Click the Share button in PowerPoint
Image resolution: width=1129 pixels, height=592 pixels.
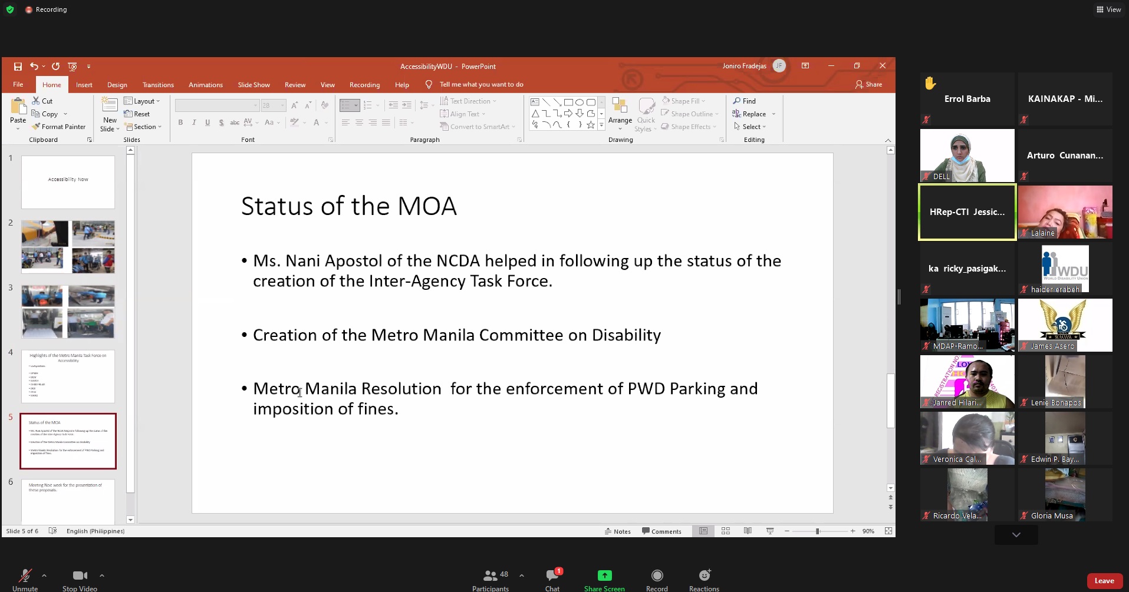point(868,84)
